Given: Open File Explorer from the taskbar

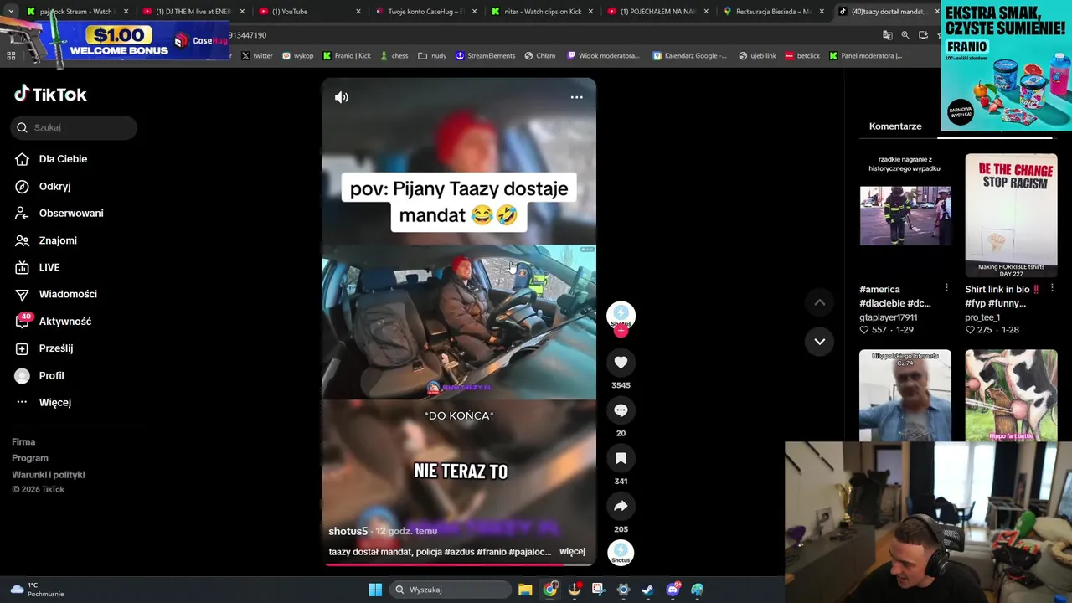Looking at the screenshot, I should 525,590.
